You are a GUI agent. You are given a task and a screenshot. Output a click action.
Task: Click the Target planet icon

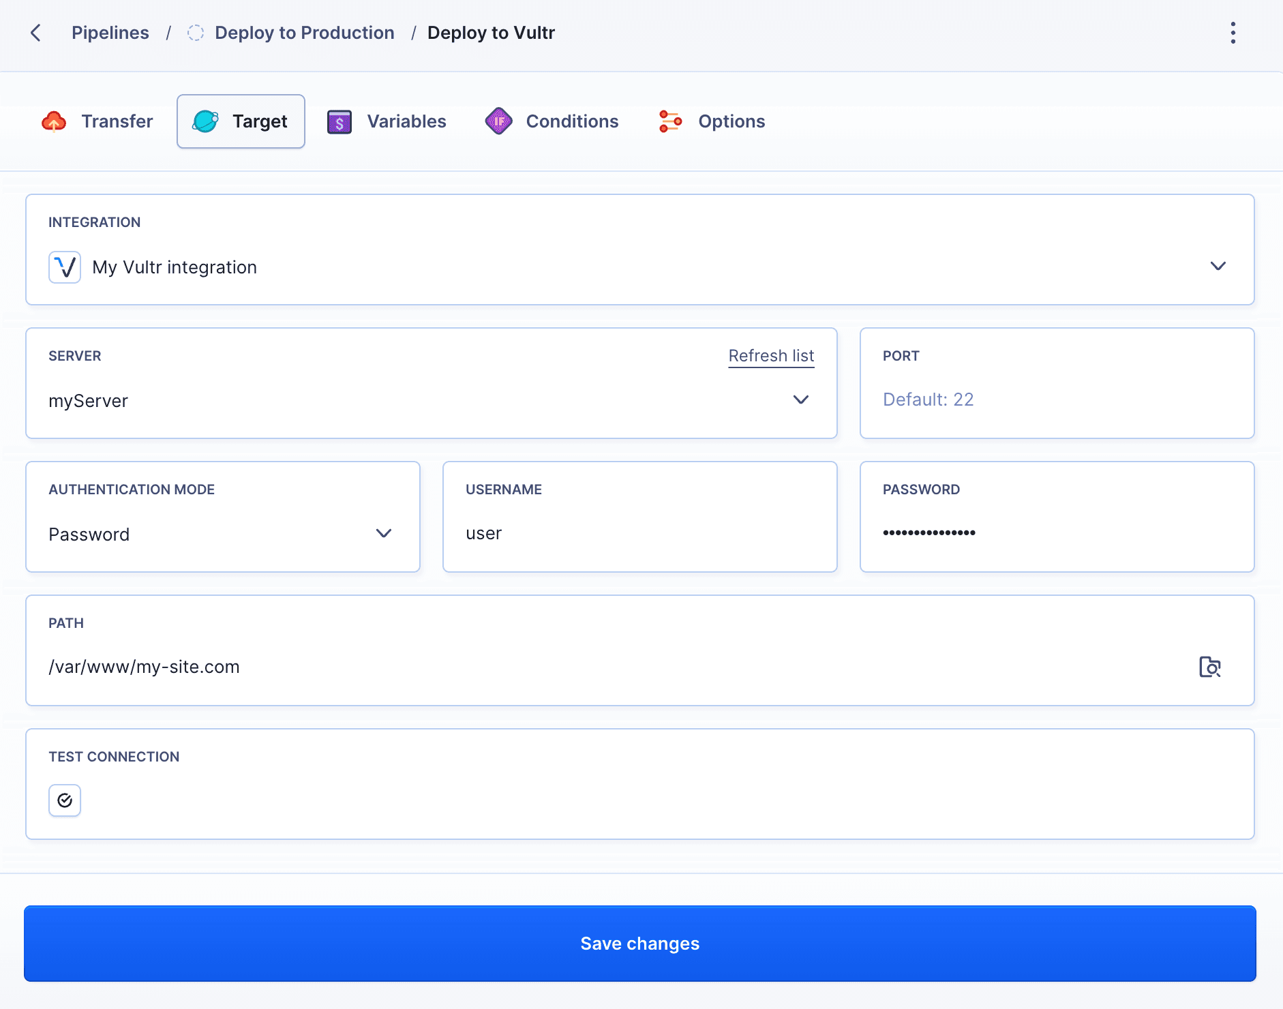[206, 121]
